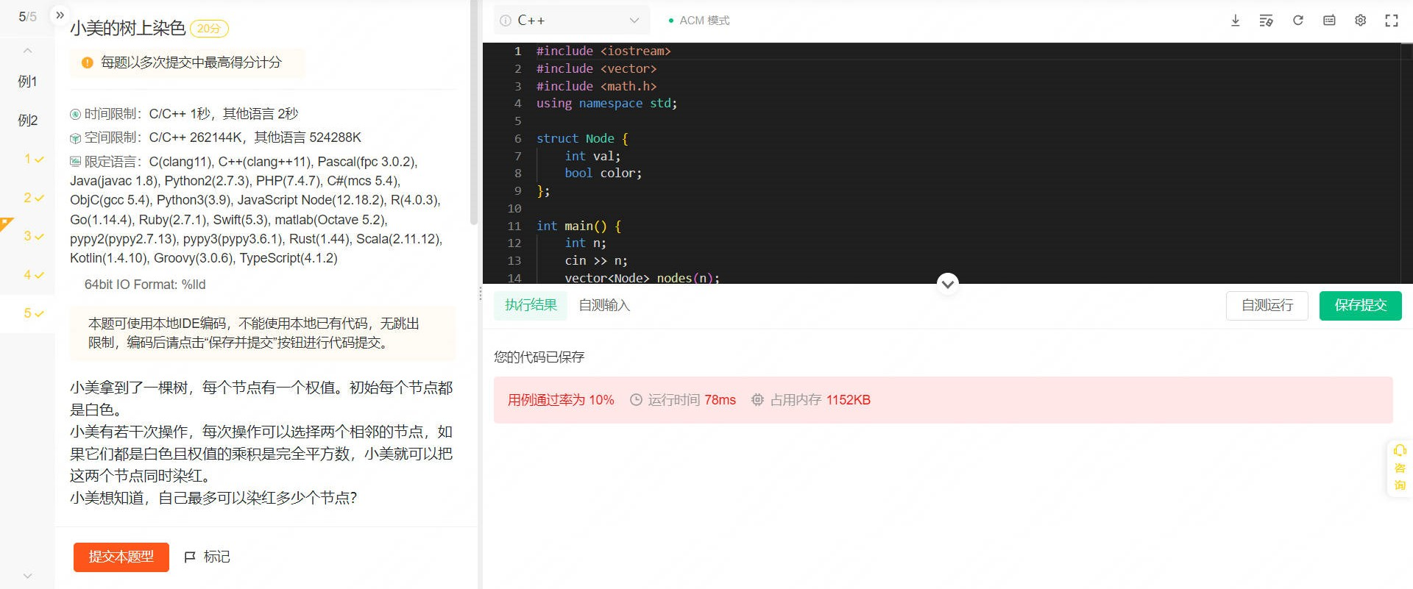Click the memory usage chip icon
The image size is (1413, 589).
pyautogui.click(x=757, y=400)
